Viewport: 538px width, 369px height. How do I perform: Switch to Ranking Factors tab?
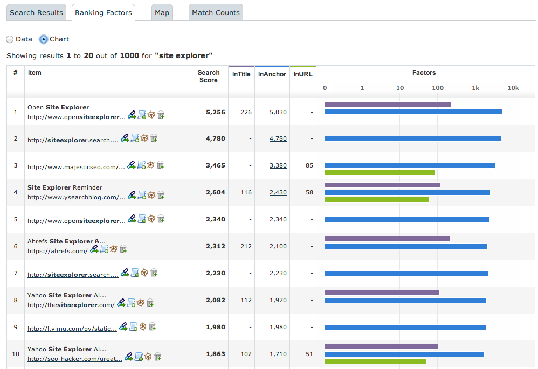tap(104, 13)
